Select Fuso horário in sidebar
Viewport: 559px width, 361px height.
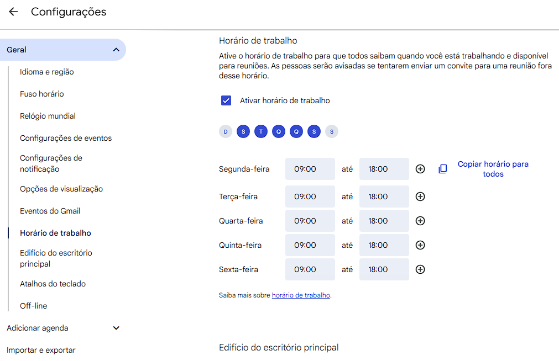coord(41,94)
